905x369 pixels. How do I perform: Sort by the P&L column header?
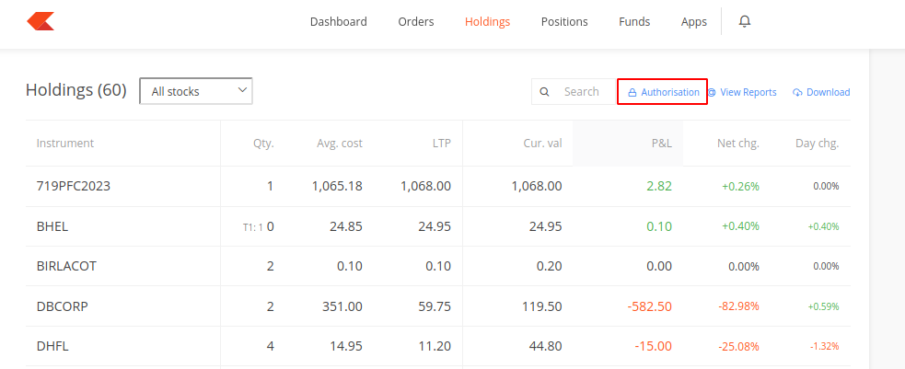(x=661, y=144)
